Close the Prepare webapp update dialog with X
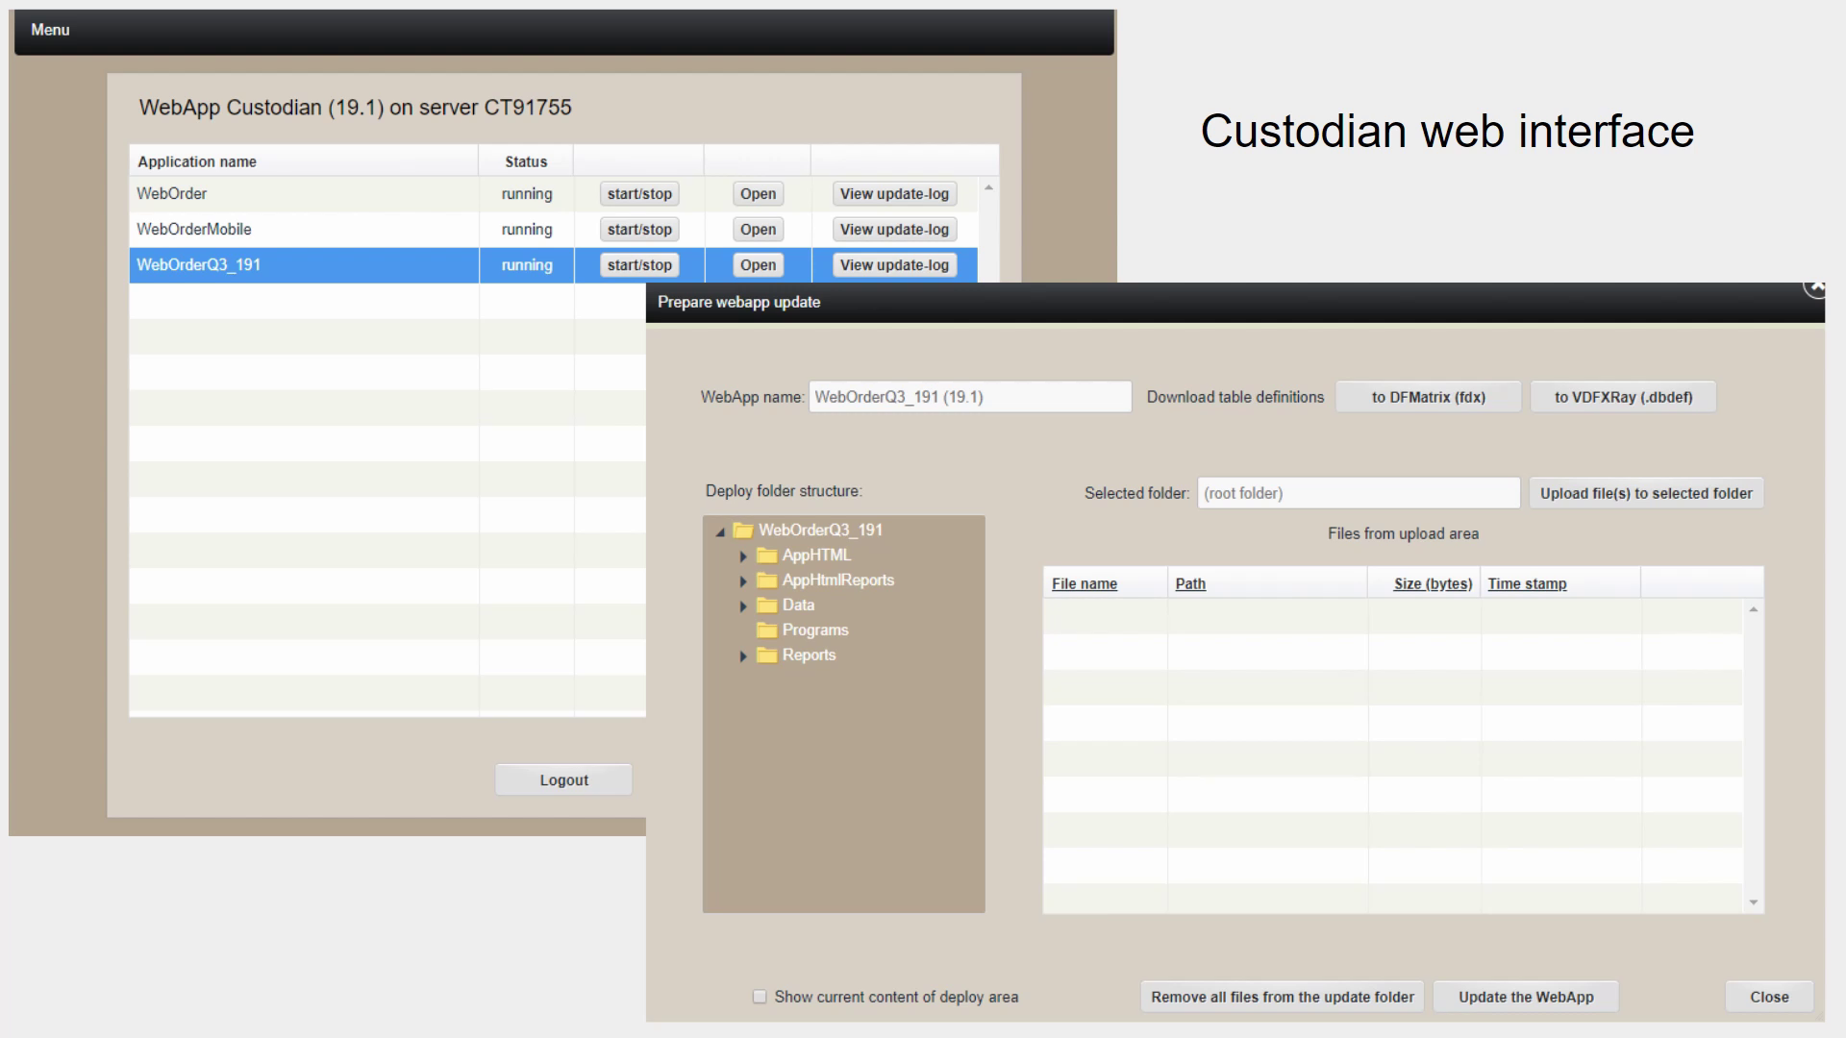This screenshot has height=1038, width=1846. (x=1814, y=287)
